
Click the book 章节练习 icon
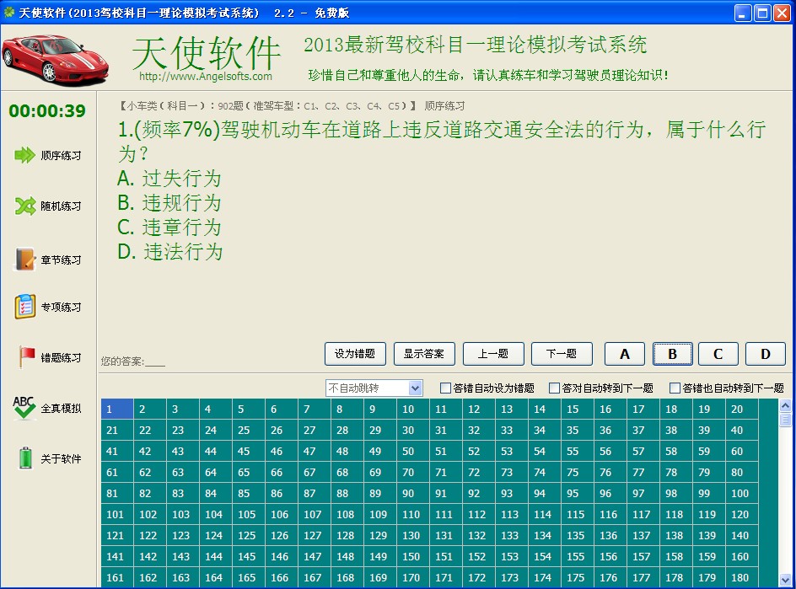(24, 260)
